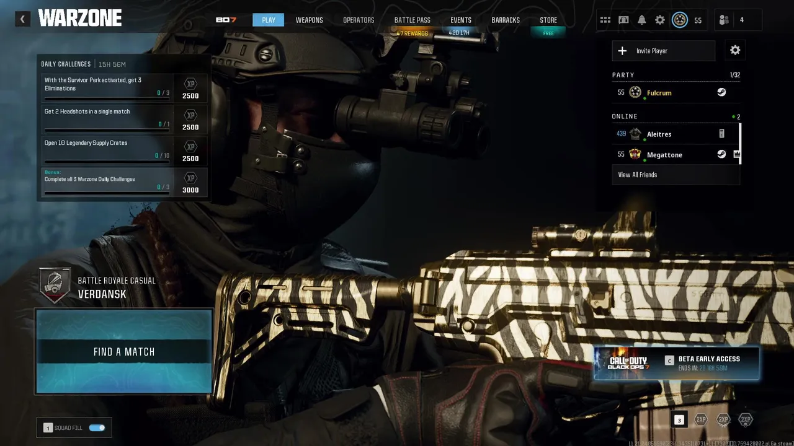The width and height of the screenshot is (794, 446).
Task: Click the Steam icon on Fulcrum's row
Action: click(721, 92)
